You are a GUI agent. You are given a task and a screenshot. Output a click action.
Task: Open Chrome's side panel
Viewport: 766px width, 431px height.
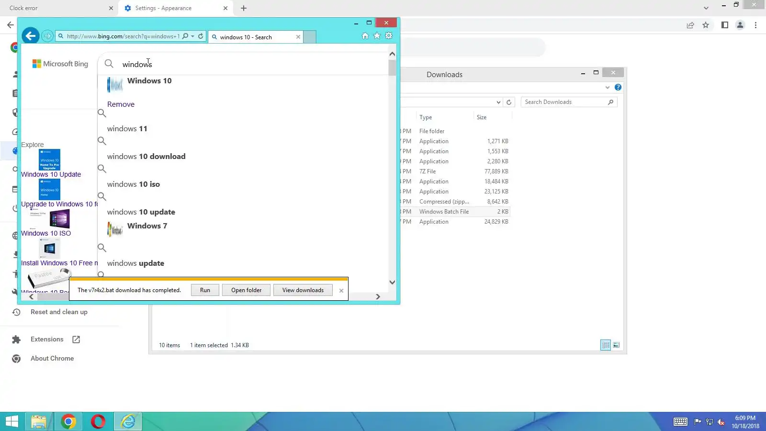click(x=725, y=25)
